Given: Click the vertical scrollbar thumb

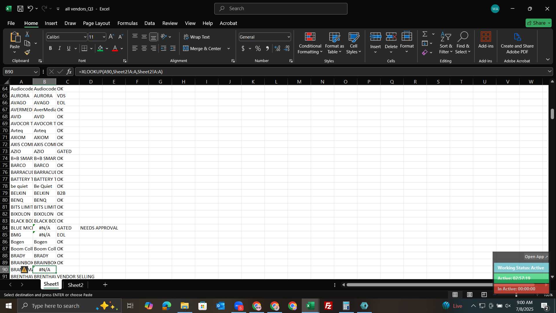Looking at the screenshot, I should coord(552,114).
